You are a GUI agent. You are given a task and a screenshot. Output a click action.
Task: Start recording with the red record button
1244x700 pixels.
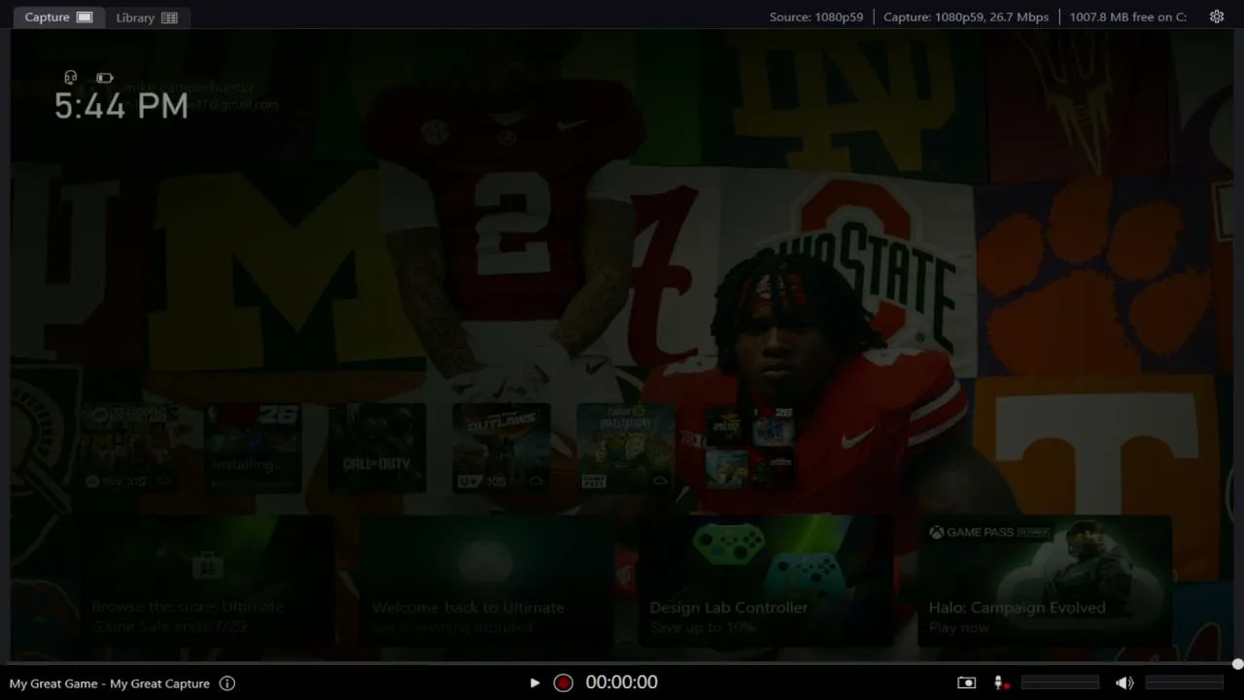(563, 682)
